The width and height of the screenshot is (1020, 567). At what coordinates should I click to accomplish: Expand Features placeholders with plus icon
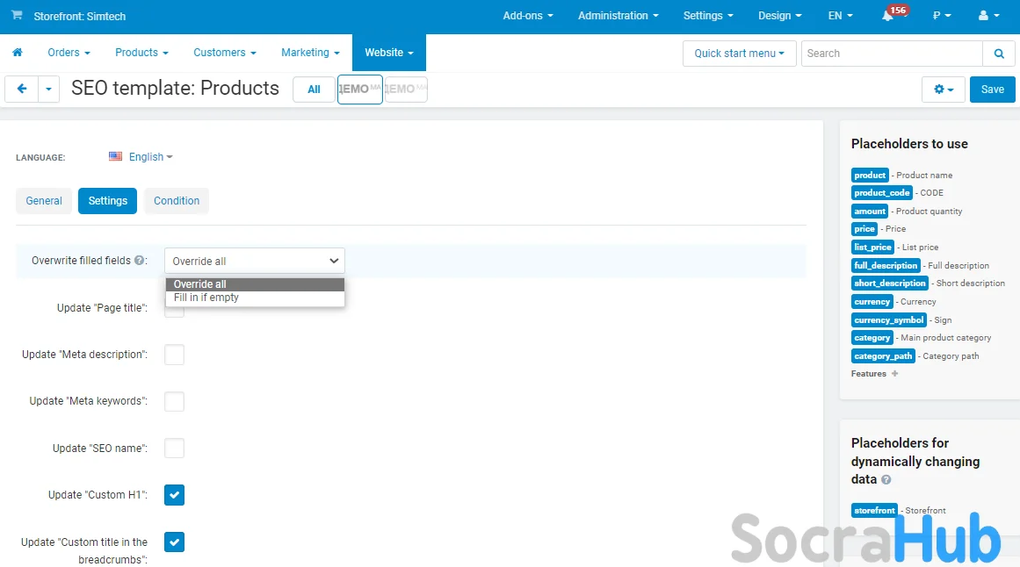[894, 374]
